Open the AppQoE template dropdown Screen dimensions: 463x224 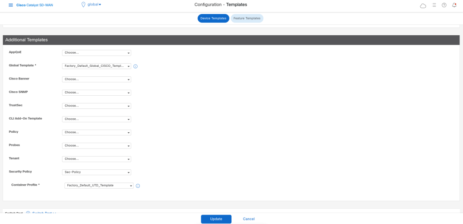click(x=96, y=53)
